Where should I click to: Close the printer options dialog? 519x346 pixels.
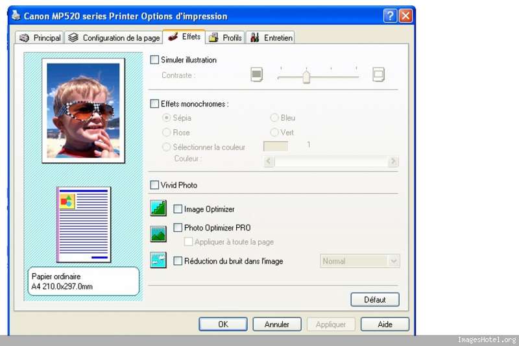click(x=405, y=16)
